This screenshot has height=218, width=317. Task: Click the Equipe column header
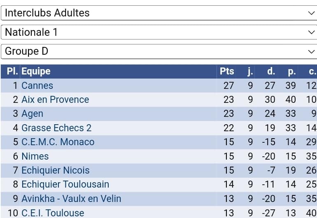[x=36, y=71]
